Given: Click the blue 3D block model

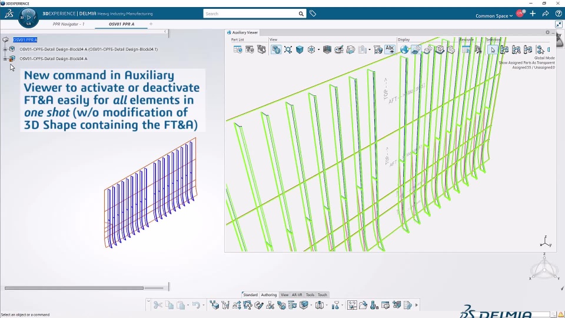Looking at the screenshot, I should 151,194.
